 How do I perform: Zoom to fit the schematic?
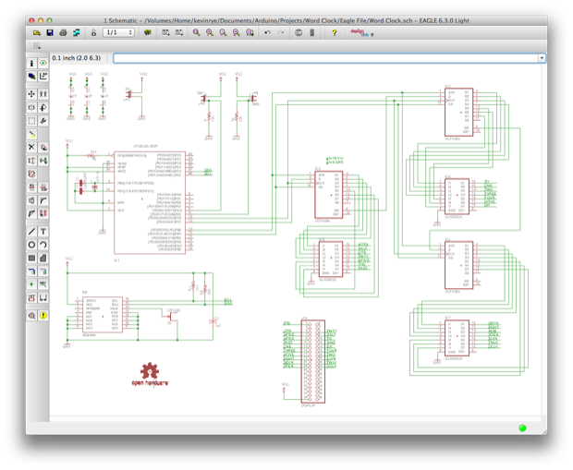pyautogui.click(x=197, y=33)
